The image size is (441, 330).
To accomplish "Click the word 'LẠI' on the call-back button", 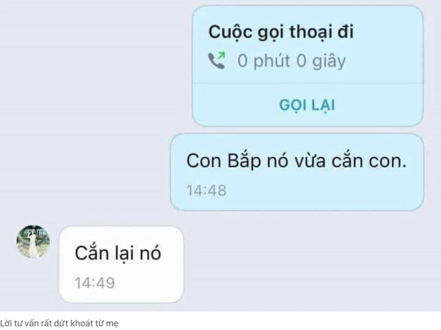I will 323,106.
